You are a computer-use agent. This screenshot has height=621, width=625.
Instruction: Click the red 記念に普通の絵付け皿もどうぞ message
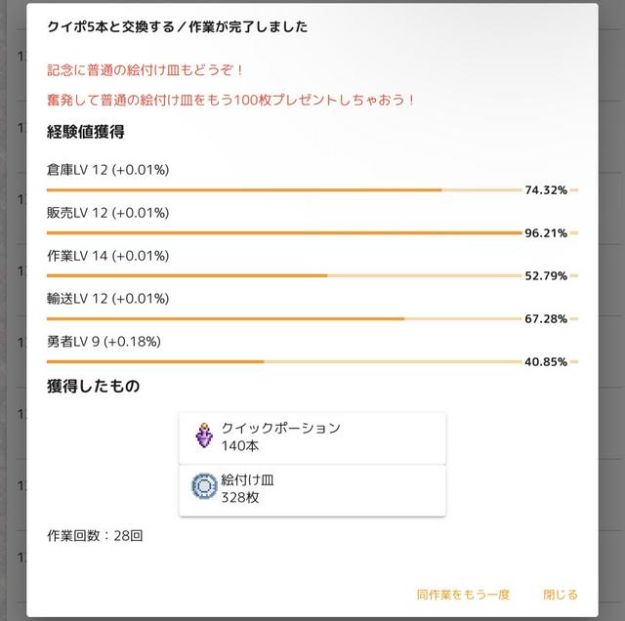(x=146, y=70)
